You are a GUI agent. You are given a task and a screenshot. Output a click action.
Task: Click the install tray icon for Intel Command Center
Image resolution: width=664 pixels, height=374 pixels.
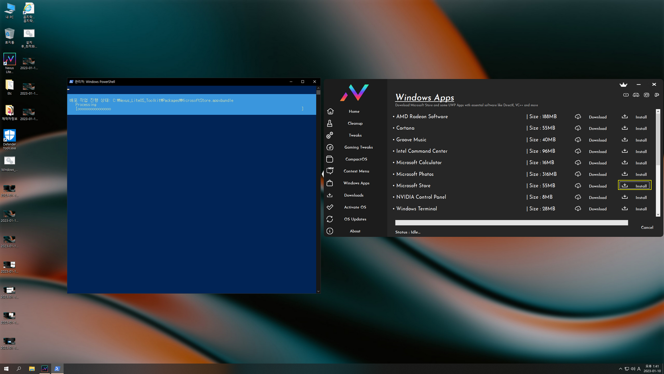pos(625,151)
